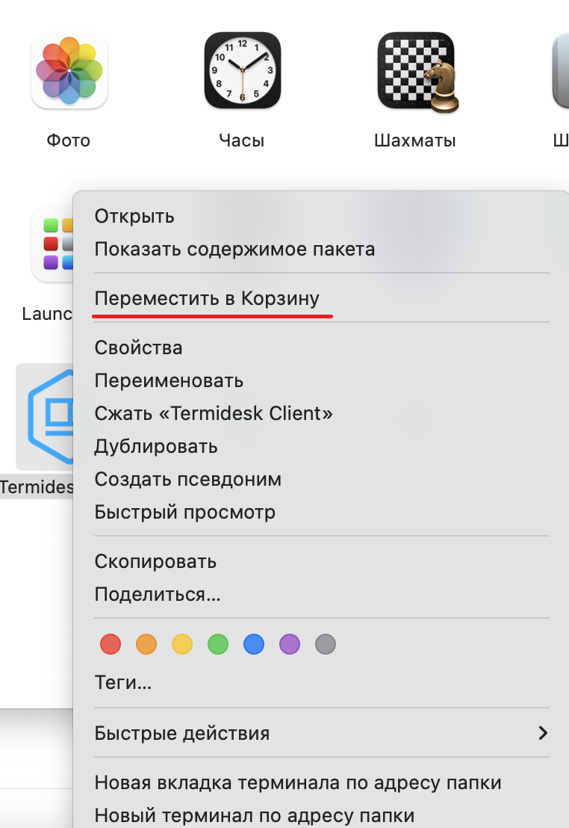Select Показать содержимое пакета
Viewport: 569px width, 828px height.
pyautogui.click(x=234, y=249)
